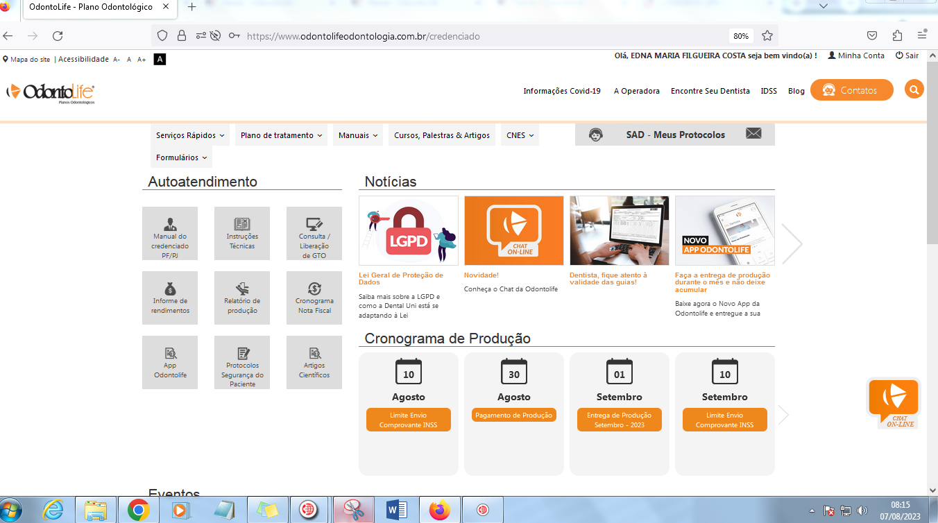The height and width of the screenshot is (523, 938).
Task: Open Protocolos Segurança do Paciente tile
Action: click(x=242, y=363)
